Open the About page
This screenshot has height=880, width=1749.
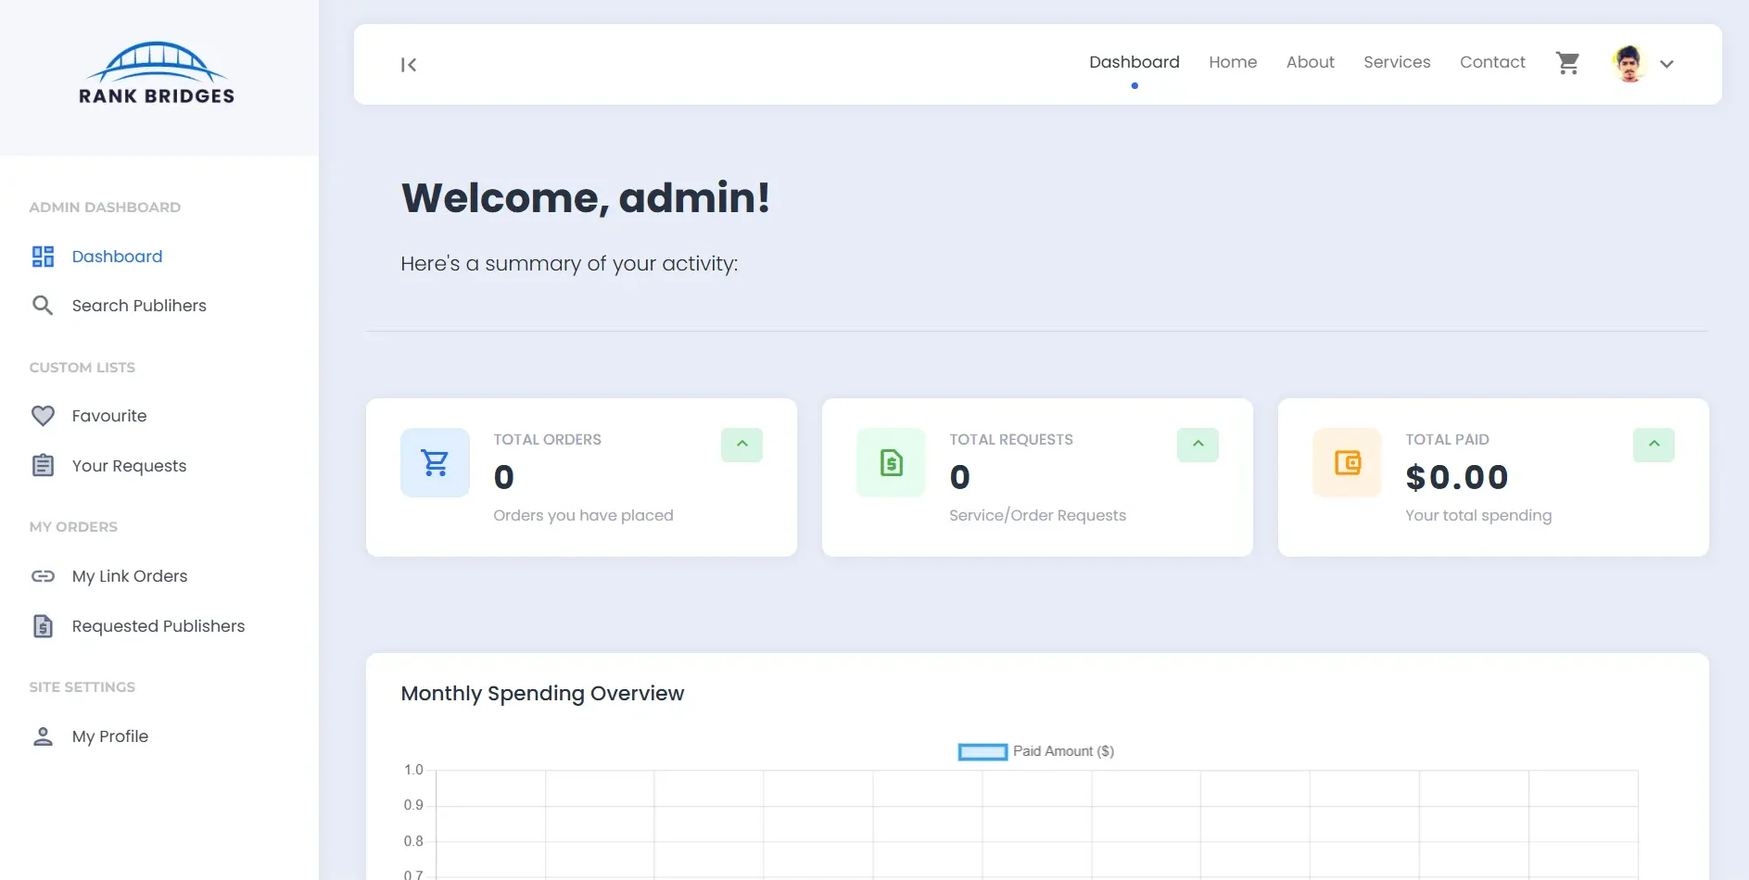[x=1310, y=62]
